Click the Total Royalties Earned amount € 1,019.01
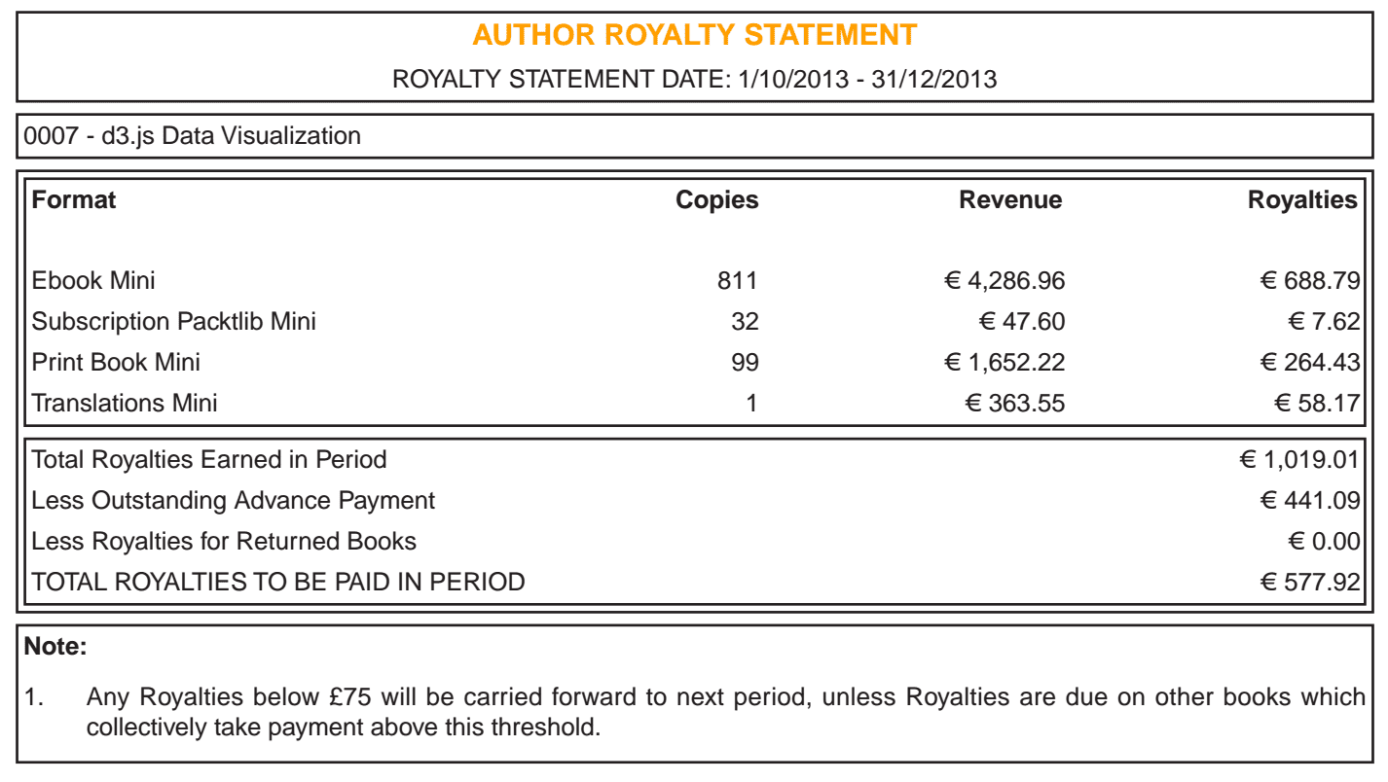1388x782 pixels. (x=1298, y=459)
